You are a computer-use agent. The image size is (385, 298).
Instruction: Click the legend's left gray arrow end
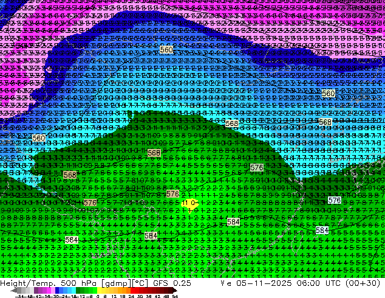pyautogui.click(x=13, y=291)
